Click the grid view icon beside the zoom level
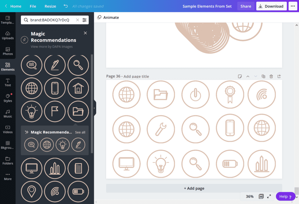299x204 pixels. (x=261, y=196)
